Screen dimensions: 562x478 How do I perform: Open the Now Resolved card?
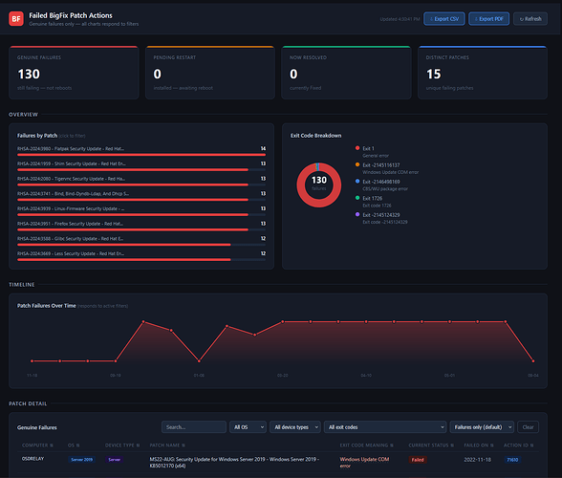pos(346,73)
